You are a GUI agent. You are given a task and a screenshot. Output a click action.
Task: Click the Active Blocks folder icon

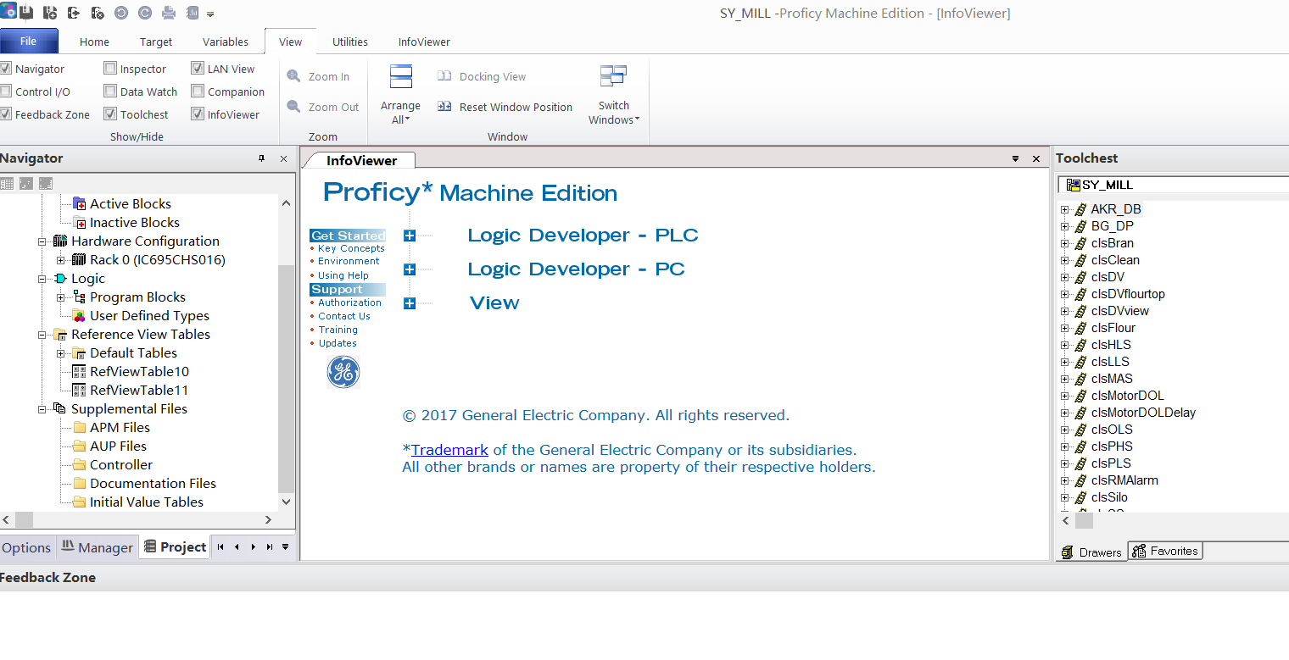tap(80, 203)
